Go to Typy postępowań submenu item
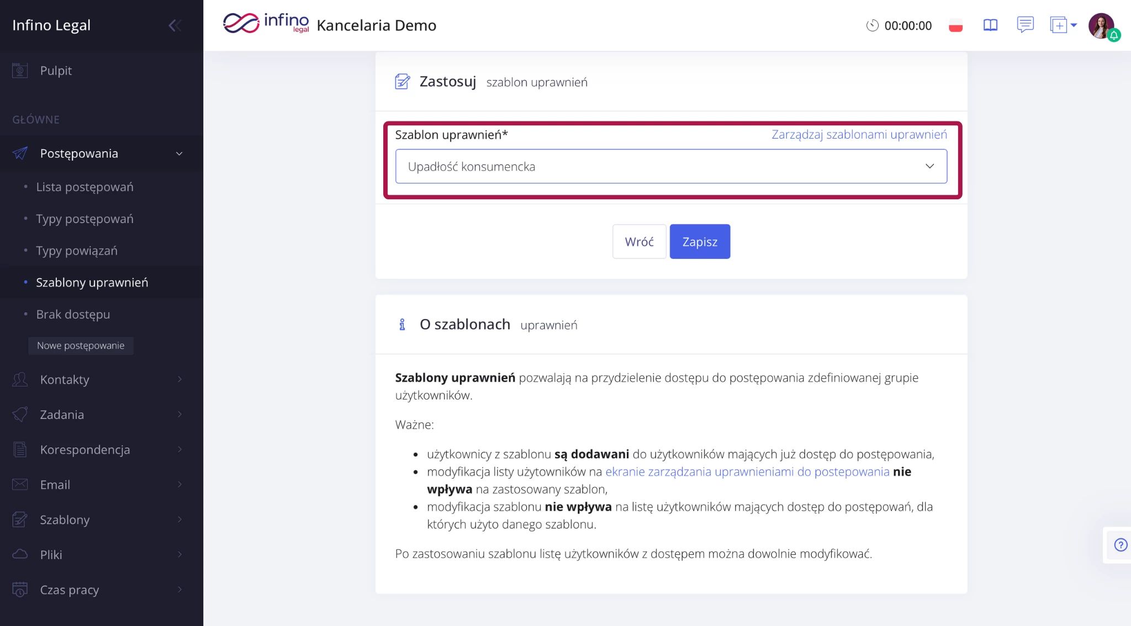Screen dimensions: 1131x626 pyautogui.click(x=84, y=219)
